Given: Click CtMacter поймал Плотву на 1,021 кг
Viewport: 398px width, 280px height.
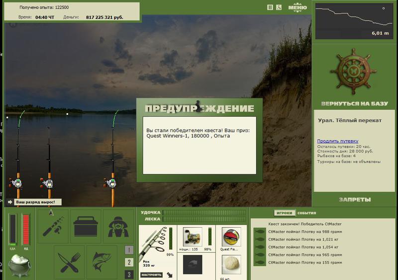Looking at the screenshot, I should tap(303, 239).
